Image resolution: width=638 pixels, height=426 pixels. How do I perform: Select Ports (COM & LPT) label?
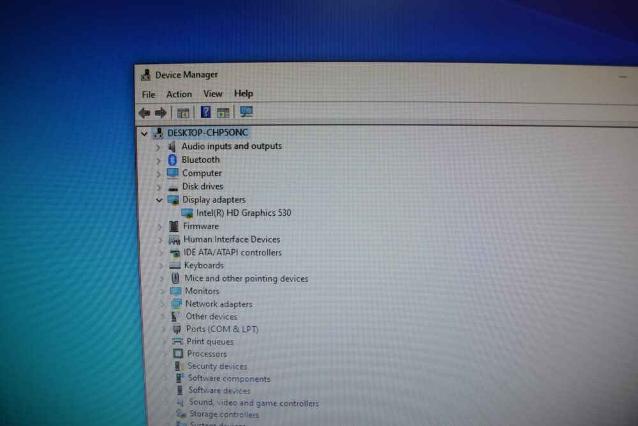222,329
